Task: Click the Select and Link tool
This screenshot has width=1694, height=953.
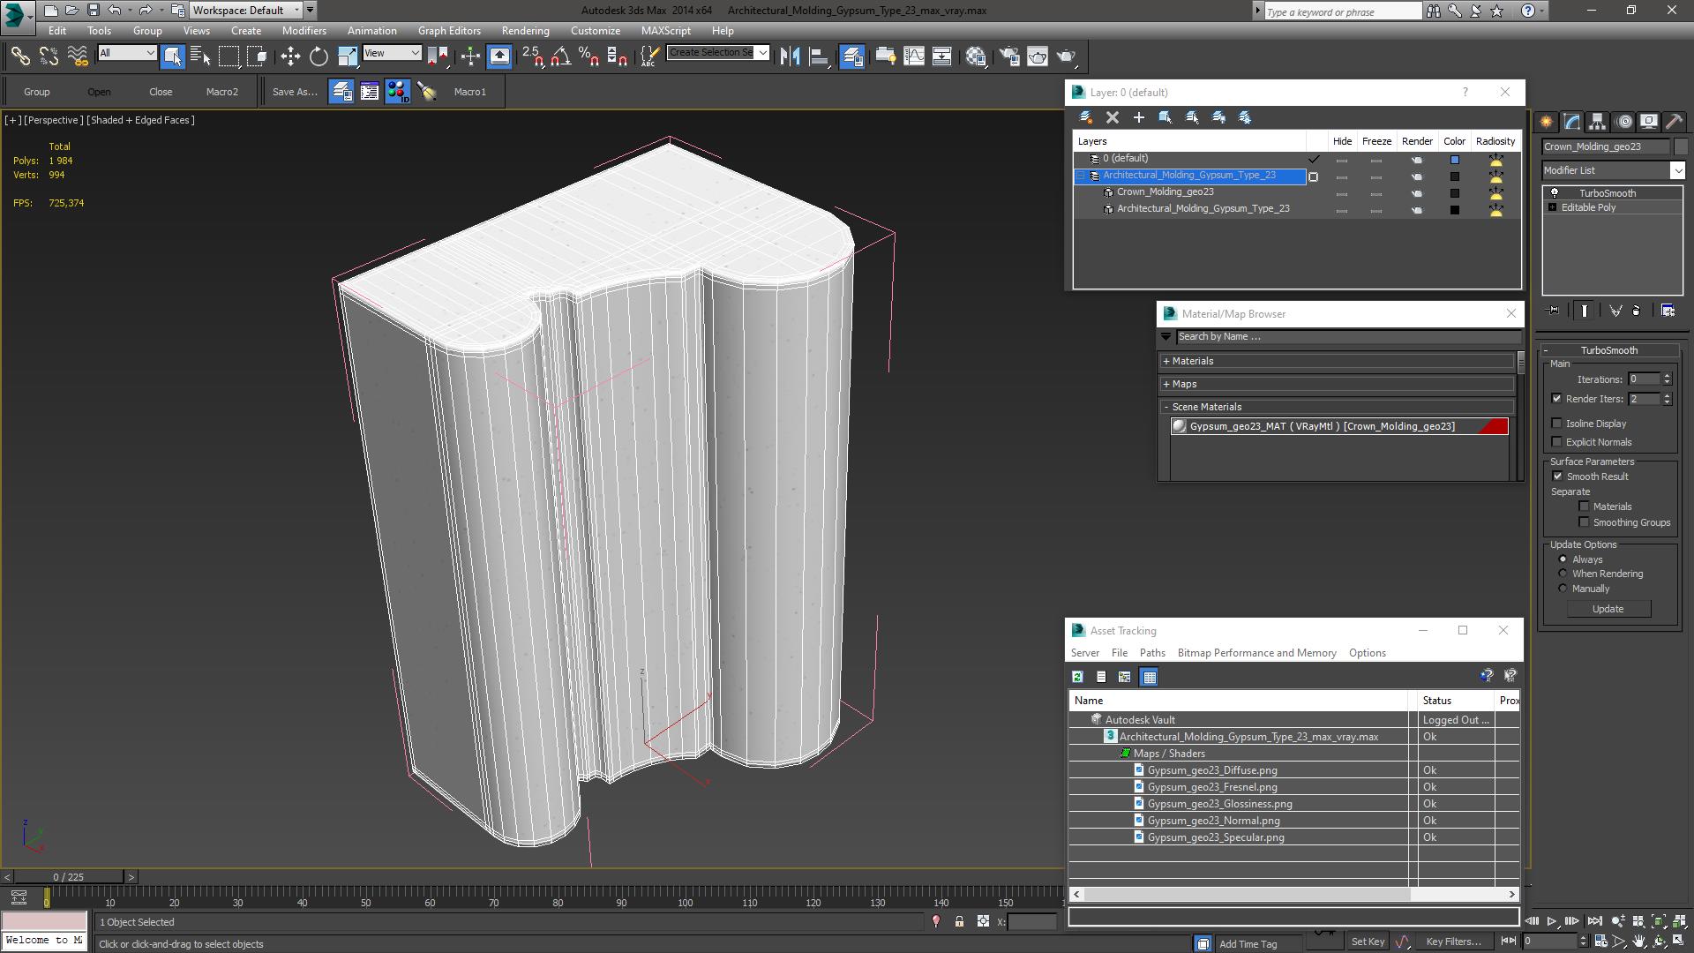Action: click(x=20, y=56)
